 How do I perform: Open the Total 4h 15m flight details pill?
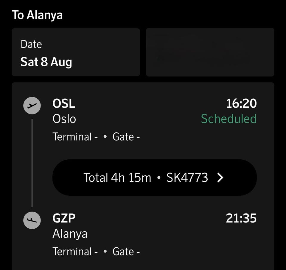(x=155, y=178)
